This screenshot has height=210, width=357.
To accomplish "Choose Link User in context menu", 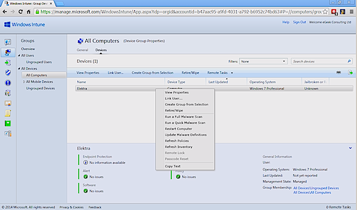I will 174,98.
